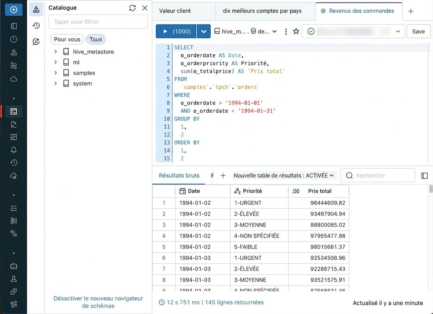Viewport: 433px width, 314px height.
Task: Open Query History icon in sidebar
Action: click(x=14, y=163)
